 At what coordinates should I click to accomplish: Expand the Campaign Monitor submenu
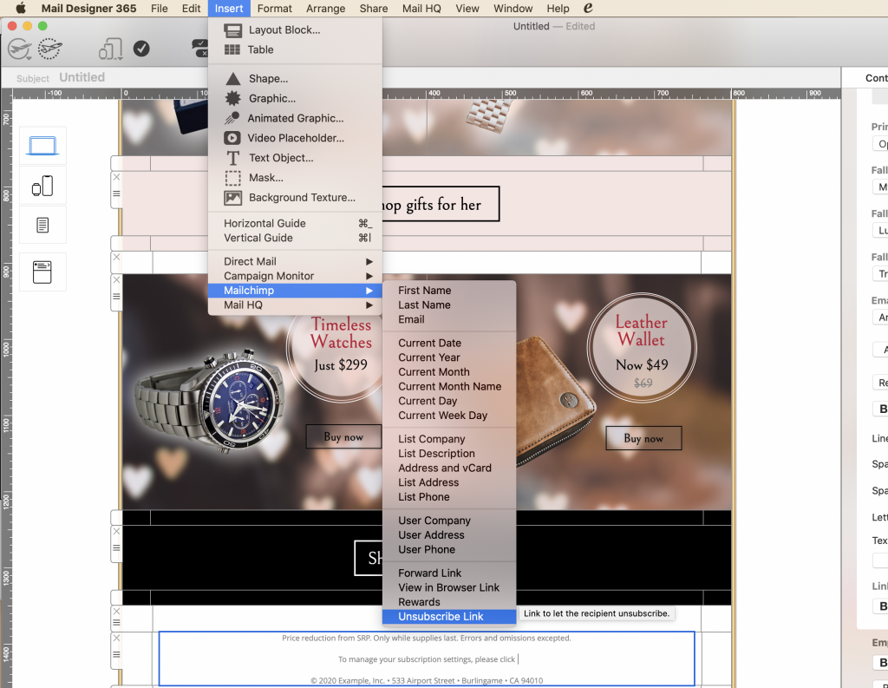point(295,276)
